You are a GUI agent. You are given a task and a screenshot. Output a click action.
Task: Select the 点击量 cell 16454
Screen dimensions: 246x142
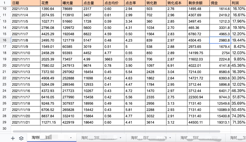[93, 72]
